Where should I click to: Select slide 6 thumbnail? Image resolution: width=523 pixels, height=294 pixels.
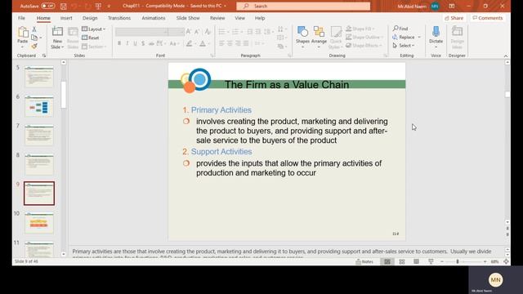39,105
